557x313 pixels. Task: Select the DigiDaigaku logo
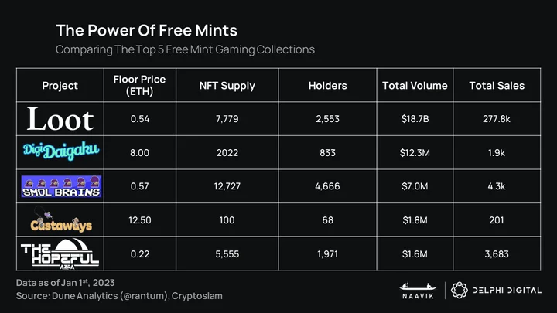(61, 151)
